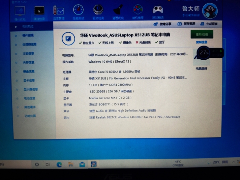Open File Explorer from taskbar
The image size is (240, 180).
click(71, 165)
